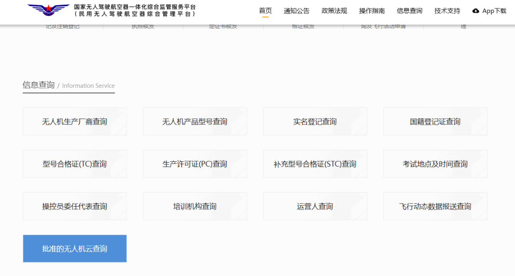
Task: Select the 无人机产品型号查询 button
Action: (195, 121)
